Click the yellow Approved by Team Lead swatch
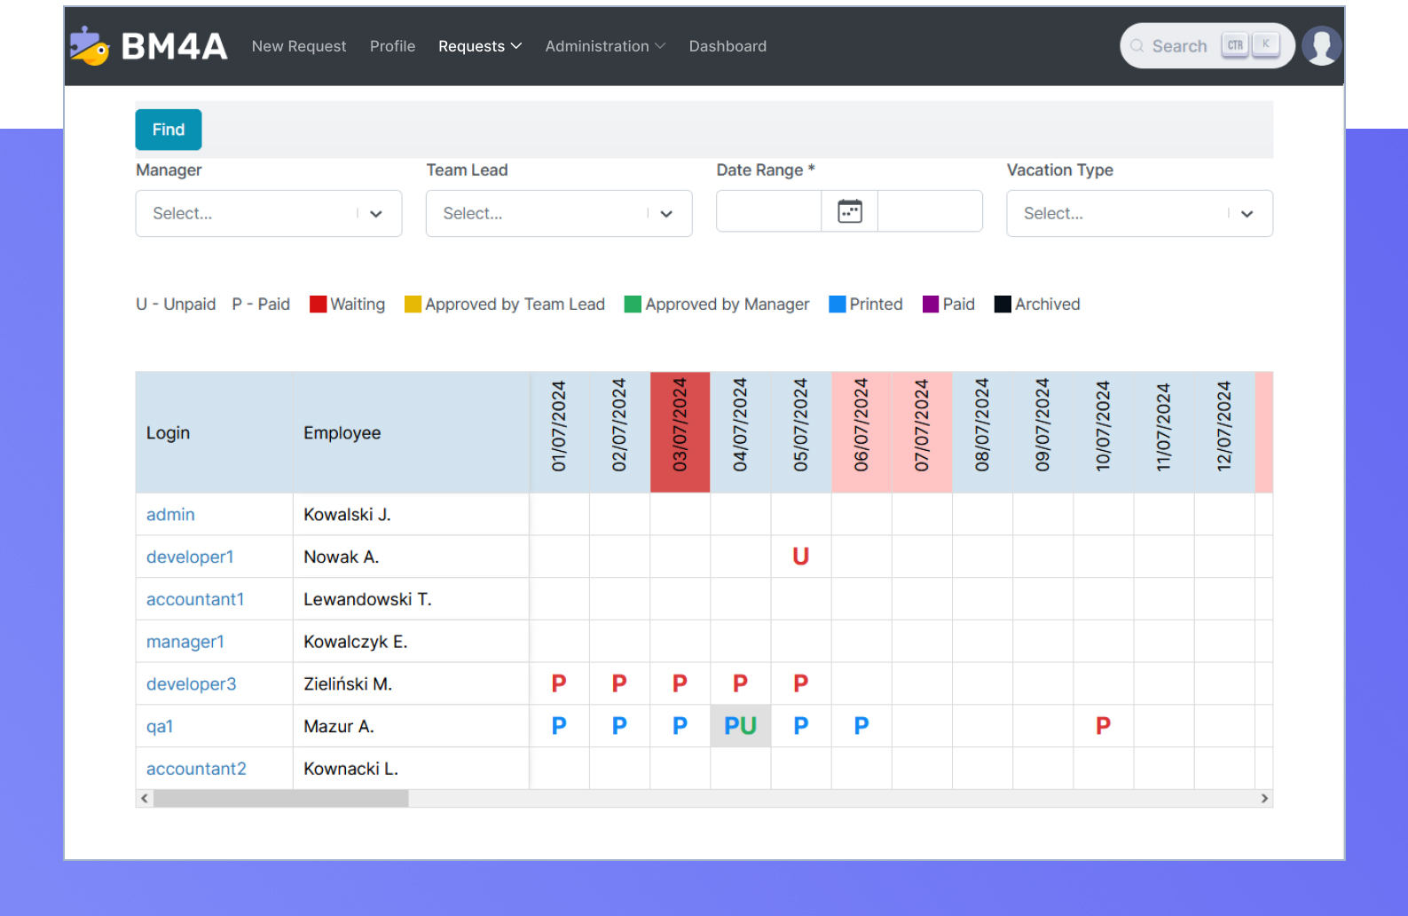 pyautogui.click(x=413, y=304)
